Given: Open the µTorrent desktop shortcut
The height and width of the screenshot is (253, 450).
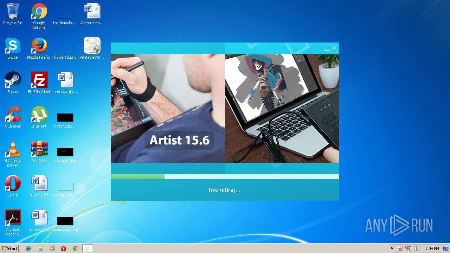Looking at the screenshot, I should [x=39, y=117].
